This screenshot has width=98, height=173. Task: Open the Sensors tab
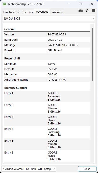coord(28,12)
